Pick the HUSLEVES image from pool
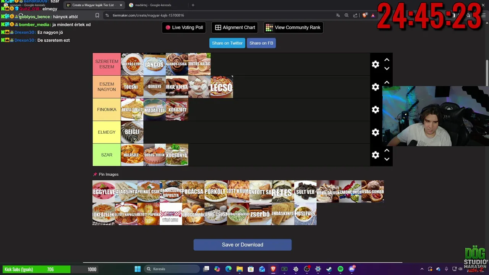 click(305, 214)
